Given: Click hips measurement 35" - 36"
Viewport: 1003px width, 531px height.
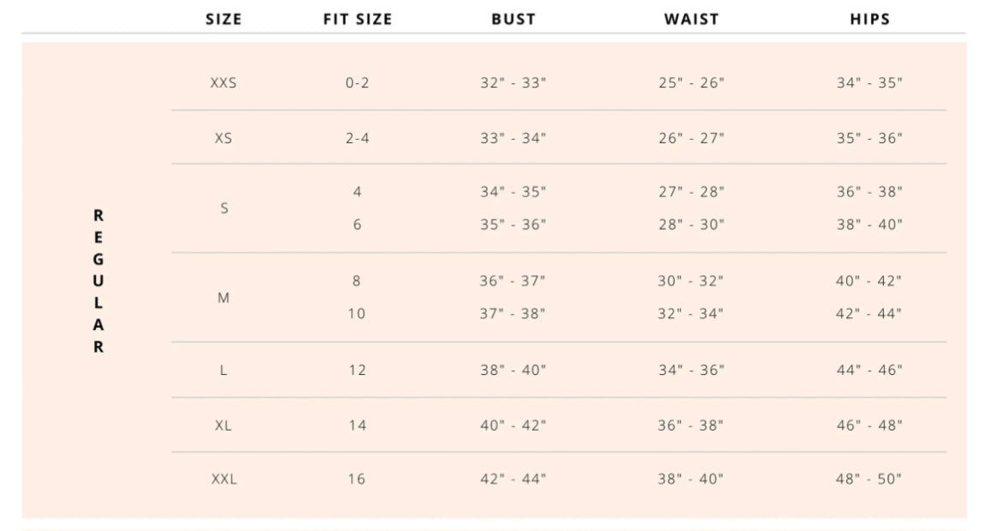Looking at the screenshot, I should point(869,138).
